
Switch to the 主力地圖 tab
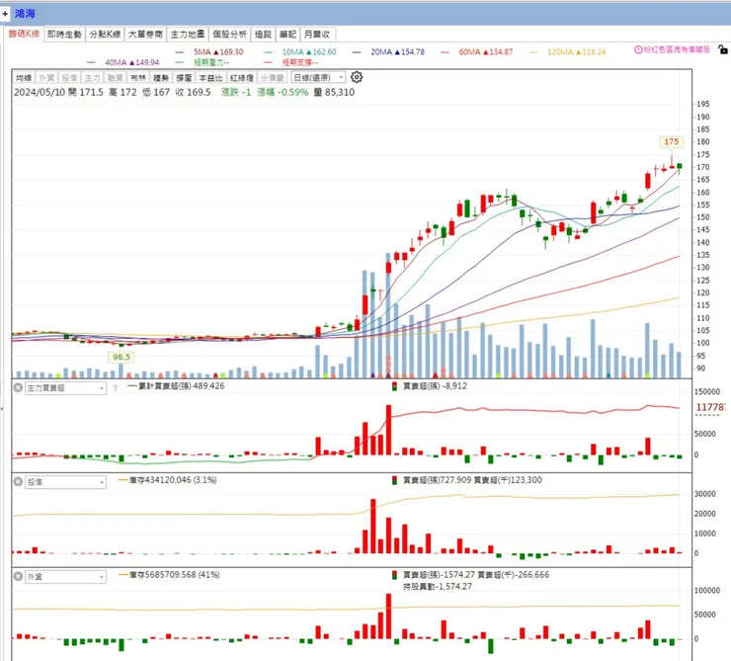pyautogui.click(x=188, y=35)
